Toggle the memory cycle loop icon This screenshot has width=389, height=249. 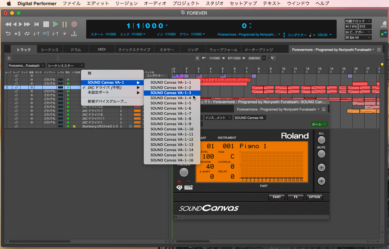(27, 34)
